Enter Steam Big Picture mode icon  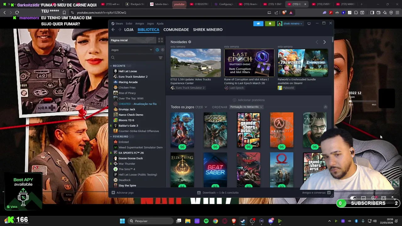pyautogui.click(x=309, y=24)
